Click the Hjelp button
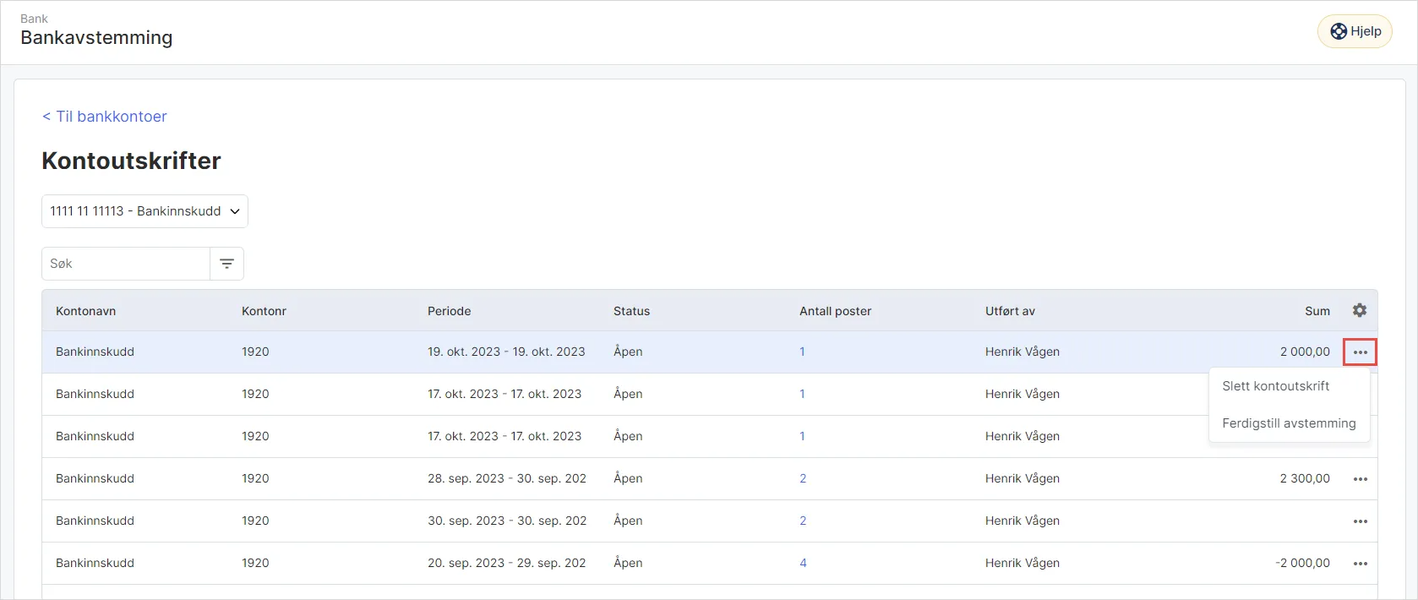The image size is (1418, 600). [1355, 31]
